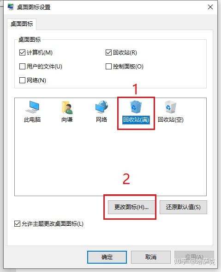Image resolution: width=221 pixels, height=272 pixels.
Task: Confirm with the 确定 button
Action: coord(107,257)
